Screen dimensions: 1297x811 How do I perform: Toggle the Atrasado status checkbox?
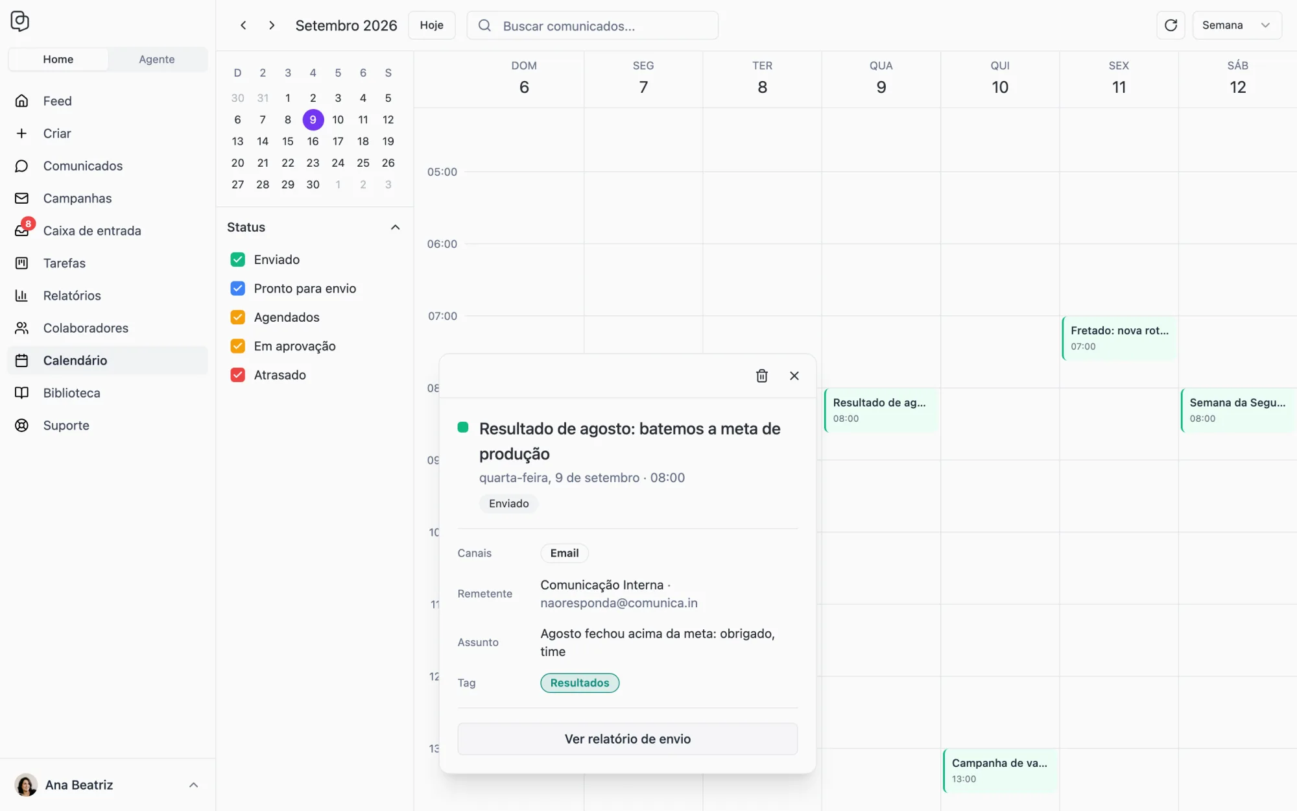238,375
